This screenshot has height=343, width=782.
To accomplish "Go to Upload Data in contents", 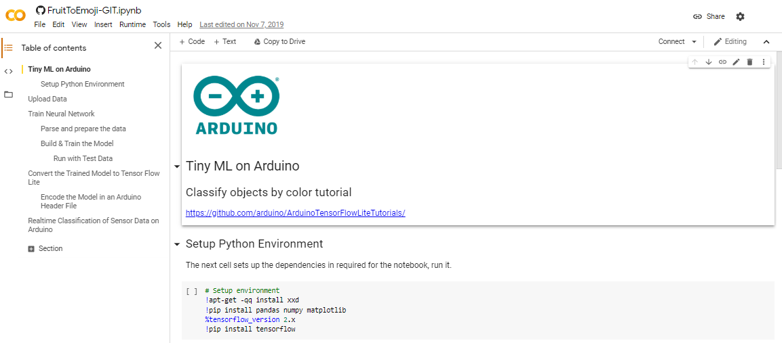I will tap(47, 99).
